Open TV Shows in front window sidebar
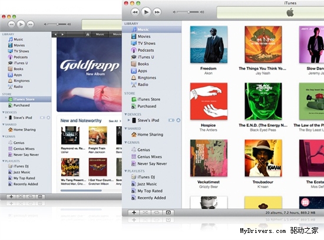324x240 pixels. pos(146,43)
